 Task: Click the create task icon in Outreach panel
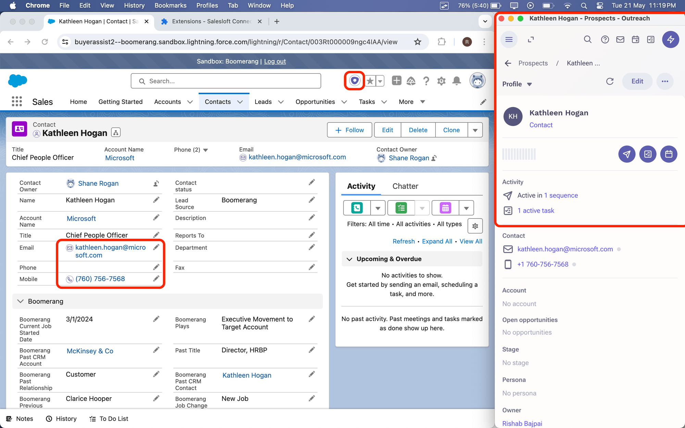click(648, 154)
